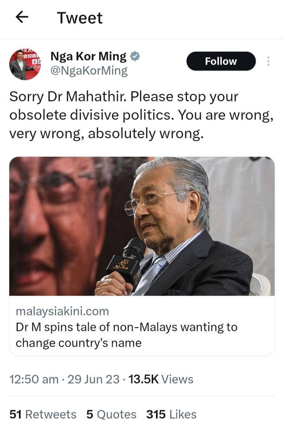The image size is (284, 427).
Task: Open the Mahathir article preview image
Action: 142,226
